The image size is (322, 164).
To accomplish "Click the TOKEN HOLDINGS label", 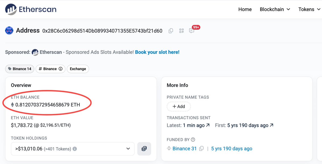I will click(x=29, y=138).
